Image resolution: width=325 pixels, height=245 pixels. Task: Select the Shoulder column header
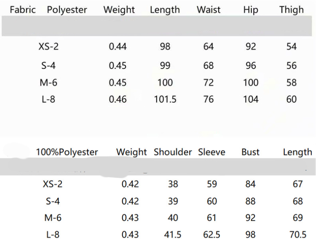[173, 152]
